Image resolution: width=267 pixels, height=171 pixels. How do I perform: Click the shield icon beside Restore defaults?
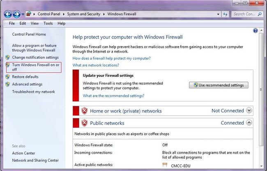tap(7, 76)
